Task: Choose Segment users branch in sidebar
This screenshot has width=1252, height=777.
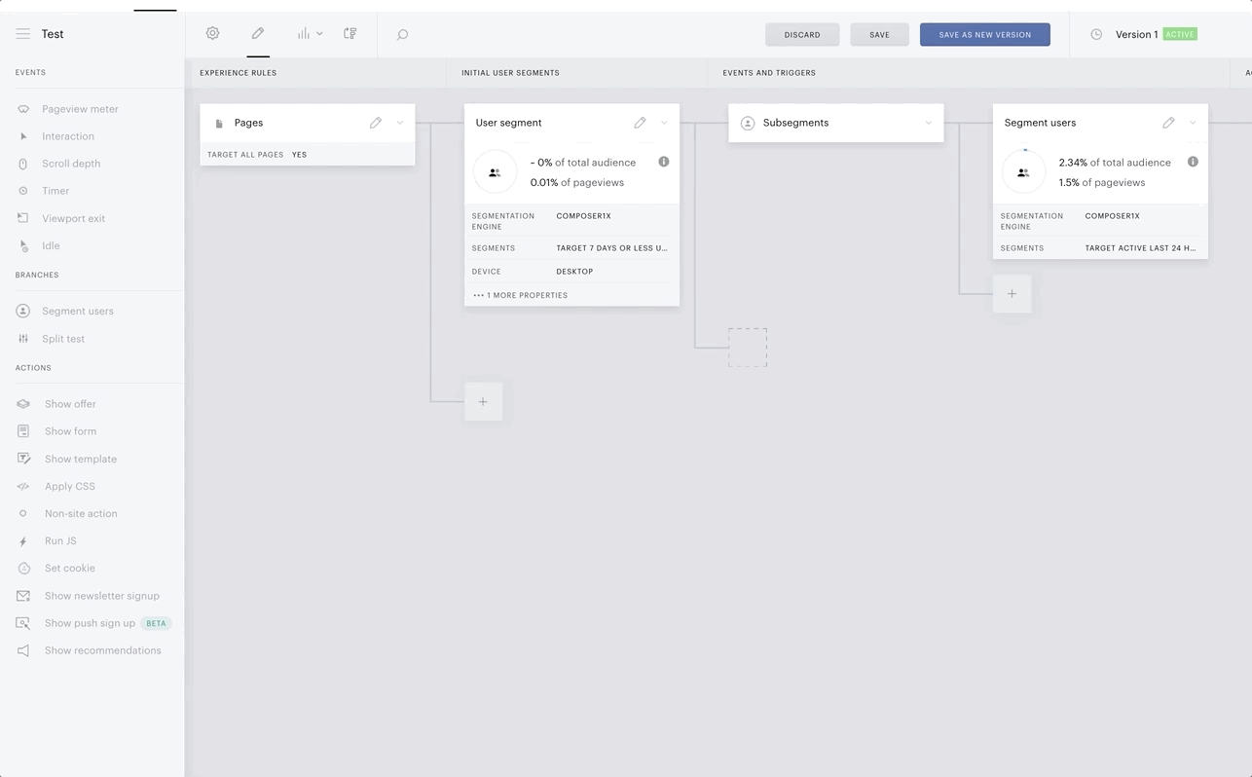Action: 78,311
